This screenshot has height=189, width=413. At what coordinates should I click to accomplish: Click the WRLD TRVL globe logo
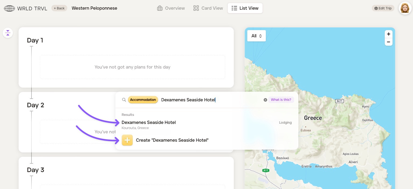9,8
